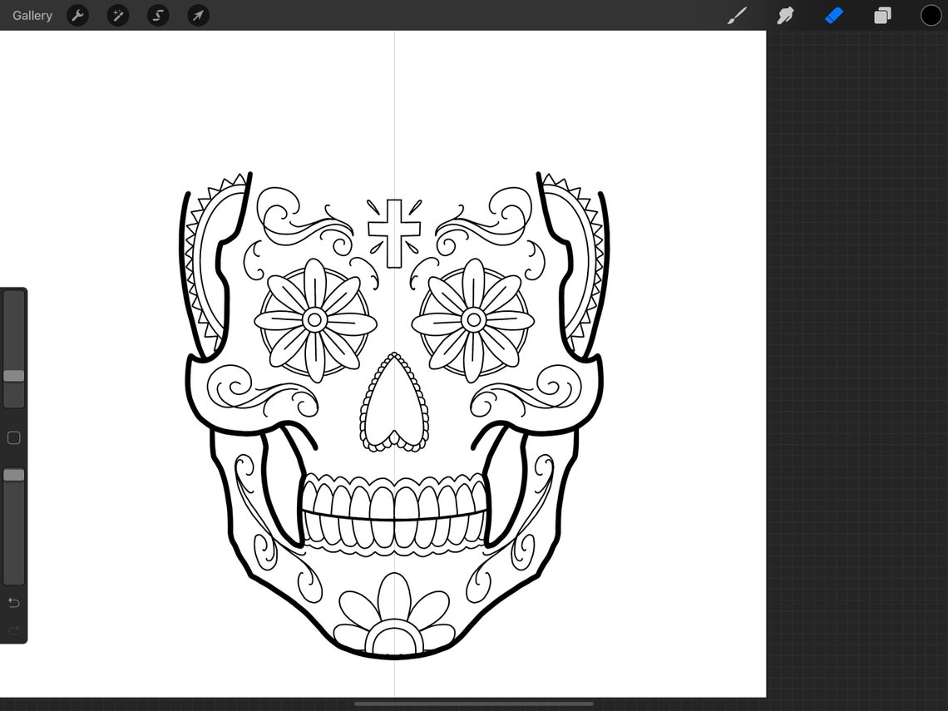The height and width of the screenshot is (711, 948).
Task: Adjust the brush opacity slider
Action: coord(13,474)
